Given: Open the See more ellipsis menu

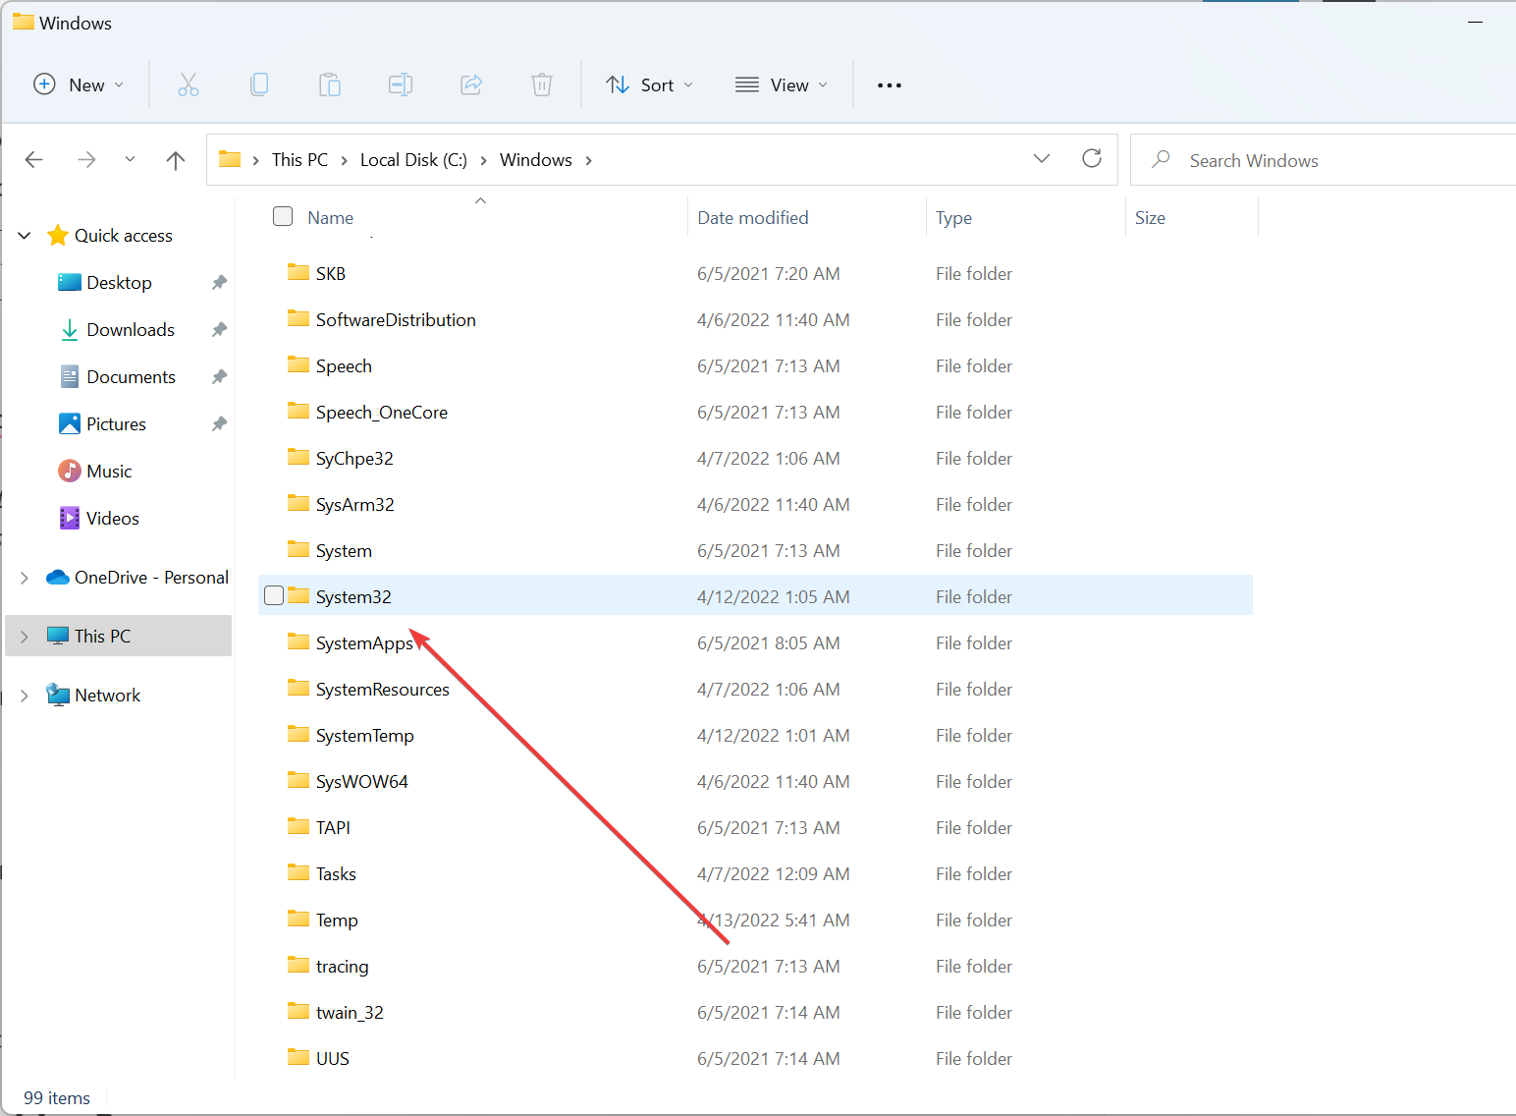Looking at the screenshot, I should click(889, 85).
